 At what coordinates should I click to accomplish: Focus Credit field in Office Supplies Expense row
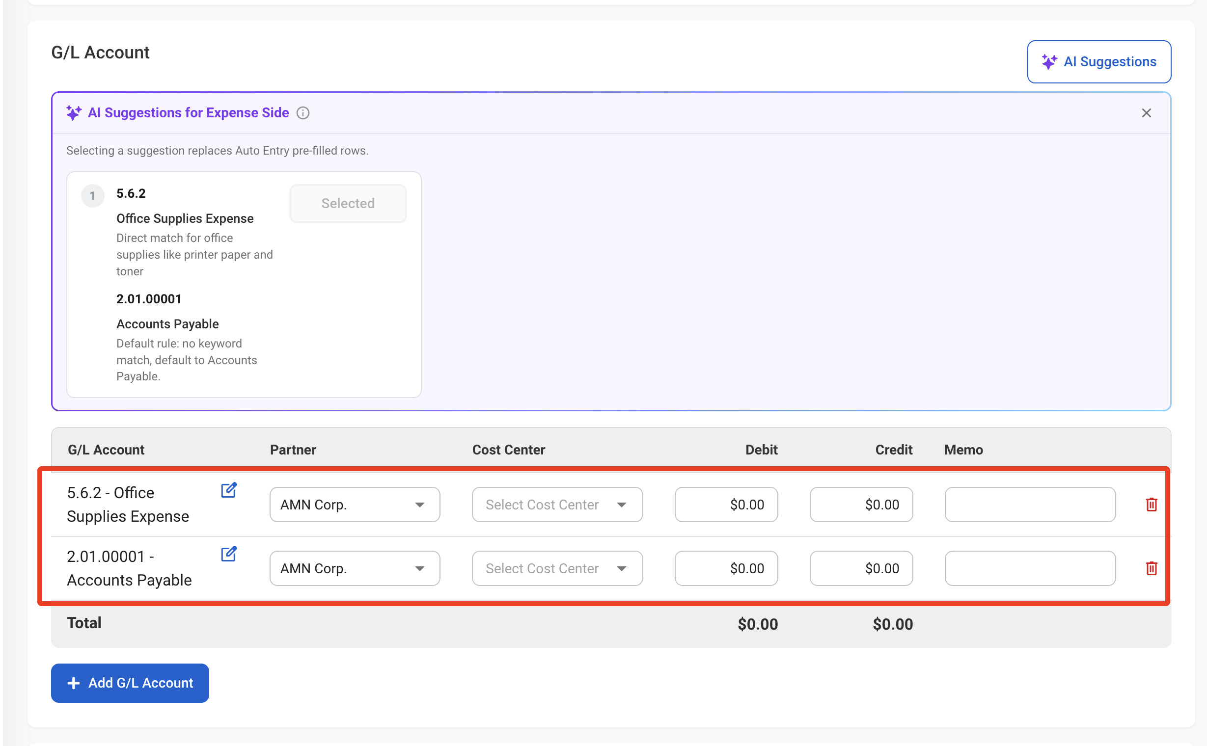click(x=861, y=504)
